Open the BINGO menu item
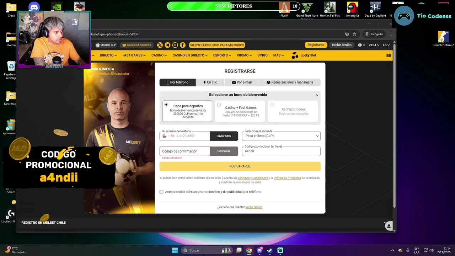Viewport: 455px width, 256px height. [x=262, y=55]
